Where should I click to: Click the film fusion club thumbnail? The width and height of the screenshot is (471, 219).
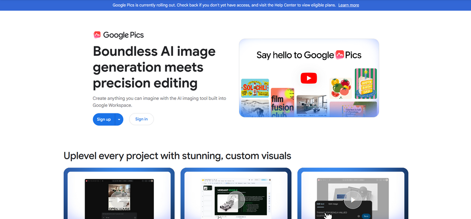[x=282, y=103]
